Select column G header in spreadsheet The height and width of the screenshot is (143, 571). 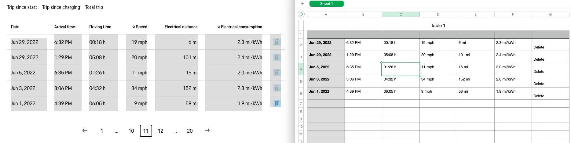550,14
